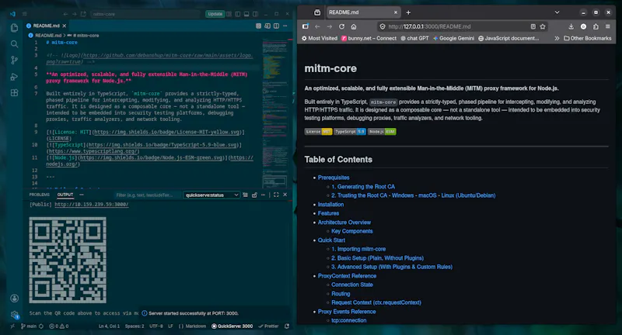Viewport: 622px width, 335px height.
Task: Reload the README.md browser page
Action: click(341, 26)
